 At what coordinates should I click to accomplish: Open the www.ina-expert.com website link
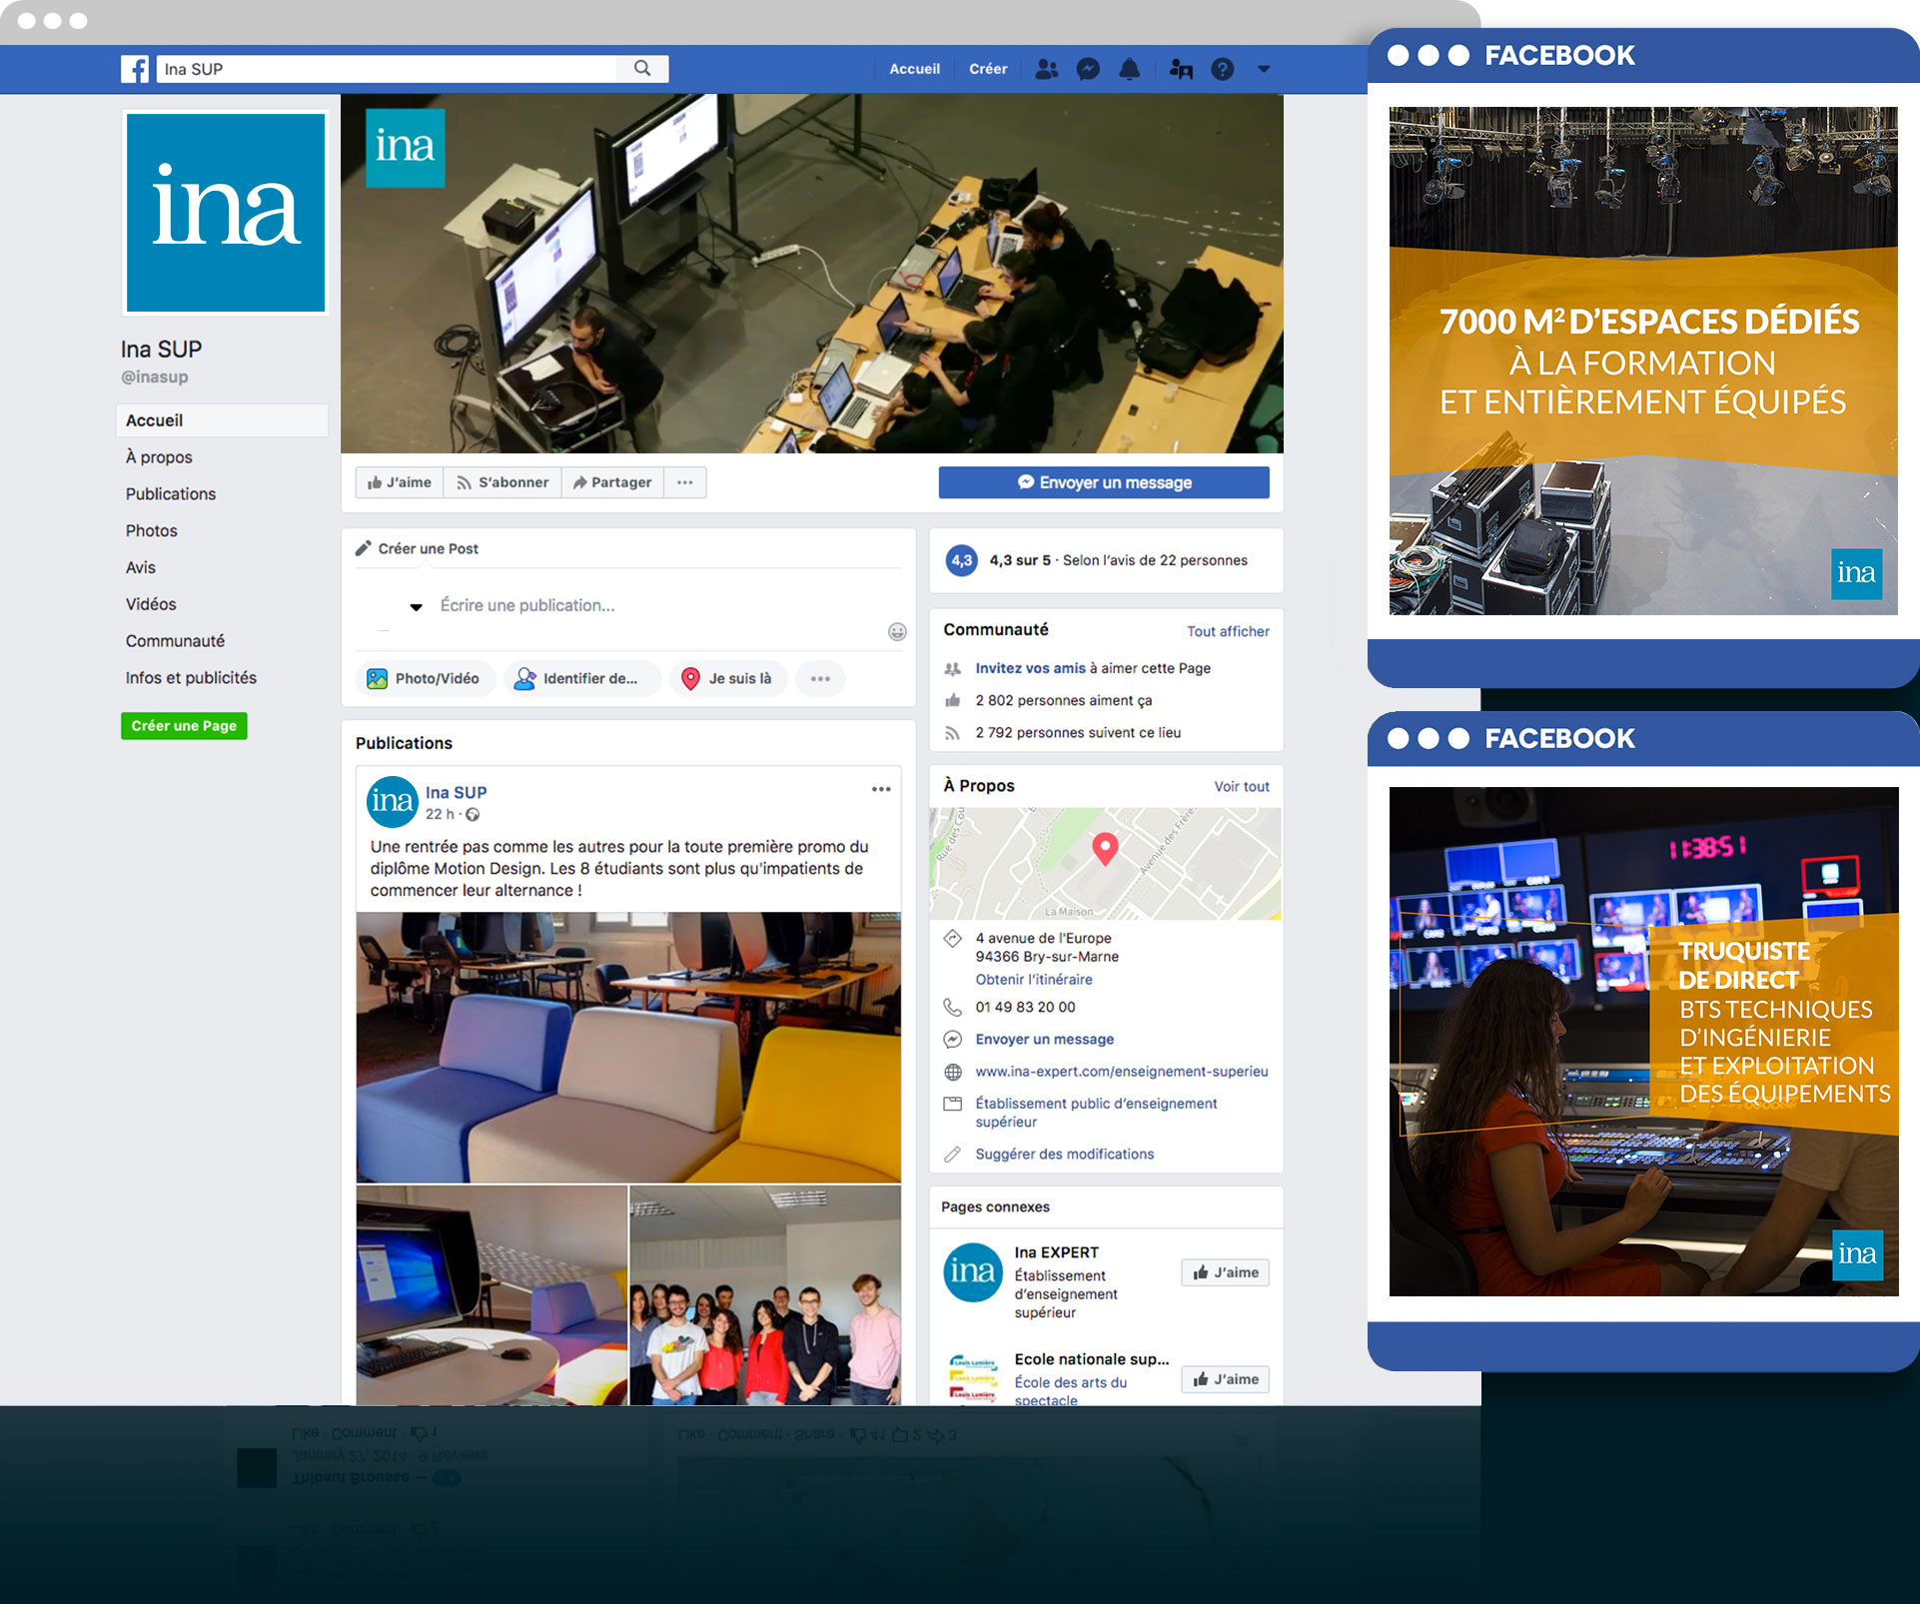pyautogui.click(x=1122, y=1071)
